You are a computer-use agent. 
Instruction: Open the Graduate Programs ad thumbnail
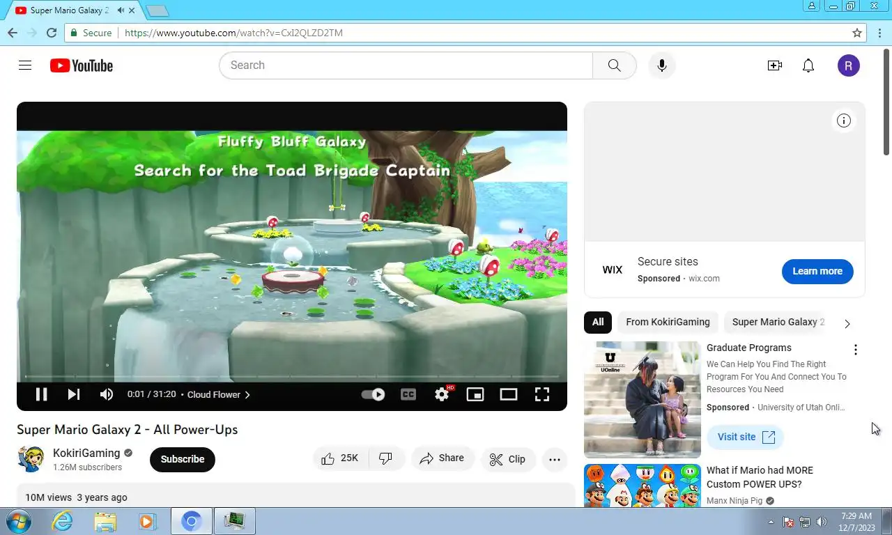(643, 399)
